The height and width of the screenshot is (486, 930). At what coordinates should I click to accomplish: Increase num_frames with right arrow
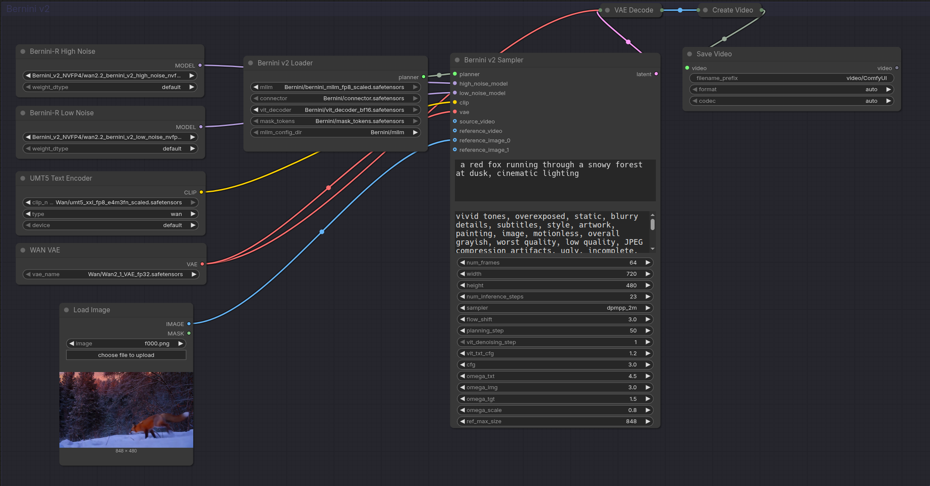pos(648,263)
